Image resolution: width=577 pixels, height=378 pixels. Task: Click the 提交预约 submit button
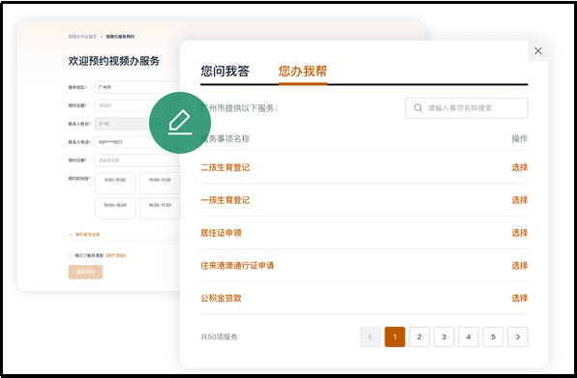(85, 272)
